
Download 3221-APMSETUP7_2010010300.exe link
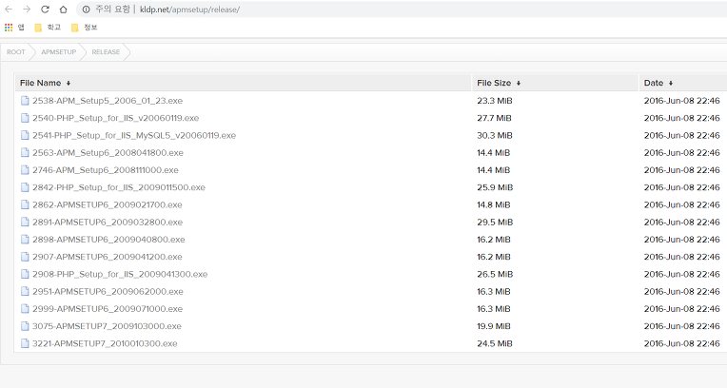point(105,343)
